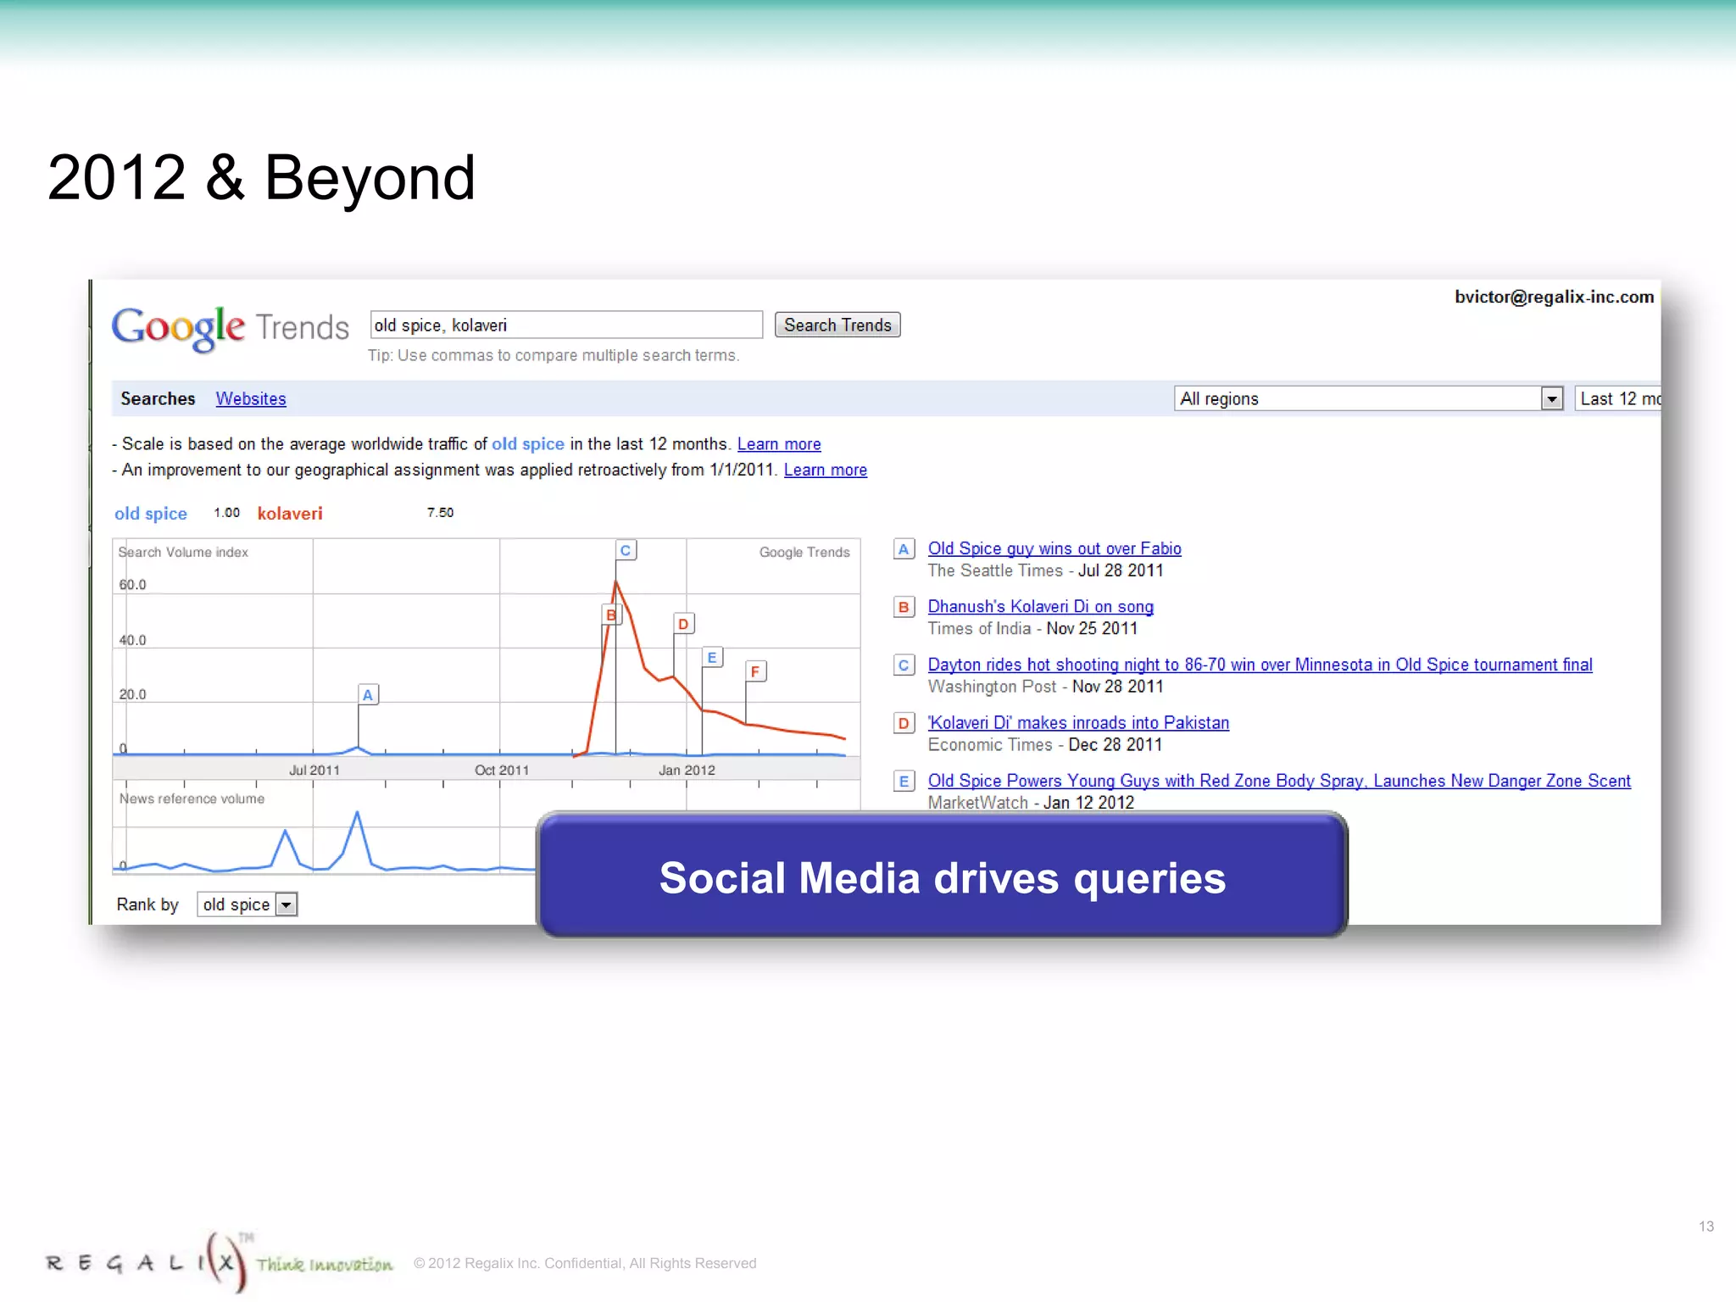1736x1302 pixels.
Task: Click the D icon beside the Pakistan headline
Action: coord(904,723)
